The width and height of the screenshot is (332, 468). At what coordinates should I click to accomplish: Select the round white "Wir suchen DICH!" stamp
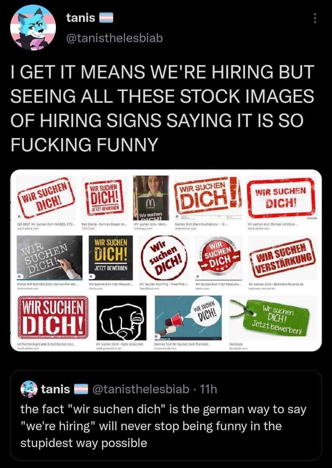[x=162, y=257]
